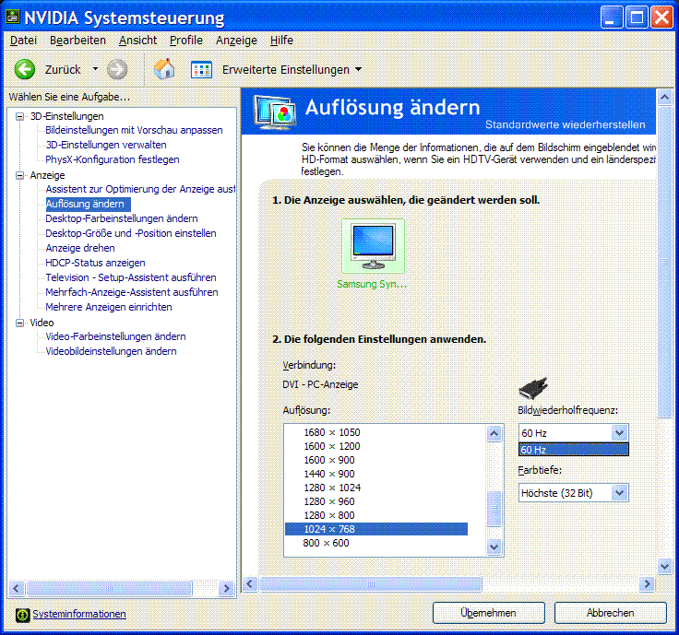Select resolution 1280 × 960
This screenshot has height=635, width=679.
329,501
